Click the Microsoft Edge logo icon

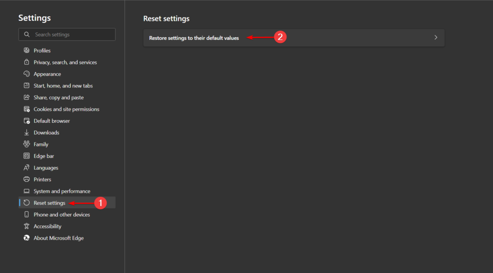pos(26,238)
